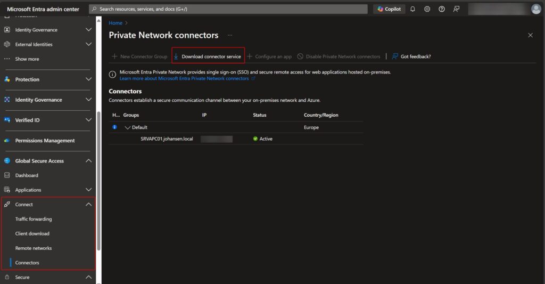Viewport: 545px width, 284px height.
Task: Click the Home breadcrumb link
Action: 115,23
